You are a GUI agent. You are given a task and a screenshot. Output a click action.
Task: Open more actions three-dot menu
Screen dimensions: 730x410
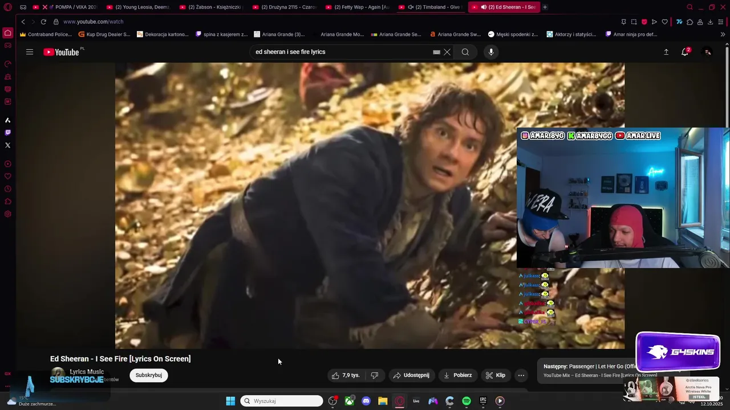pos(521,375)
